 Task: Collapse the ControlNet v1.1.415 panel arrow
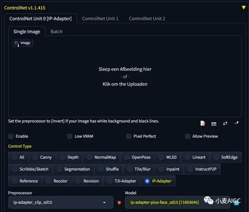tap(243, 8)
